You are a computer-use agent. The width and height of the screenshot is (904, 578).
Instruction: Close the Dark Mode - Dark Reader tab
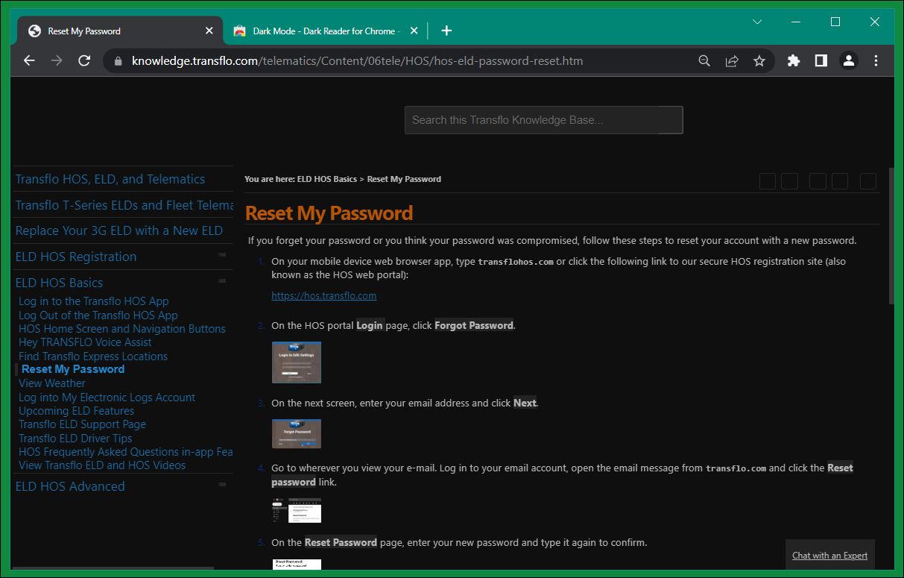click(414, 31)
